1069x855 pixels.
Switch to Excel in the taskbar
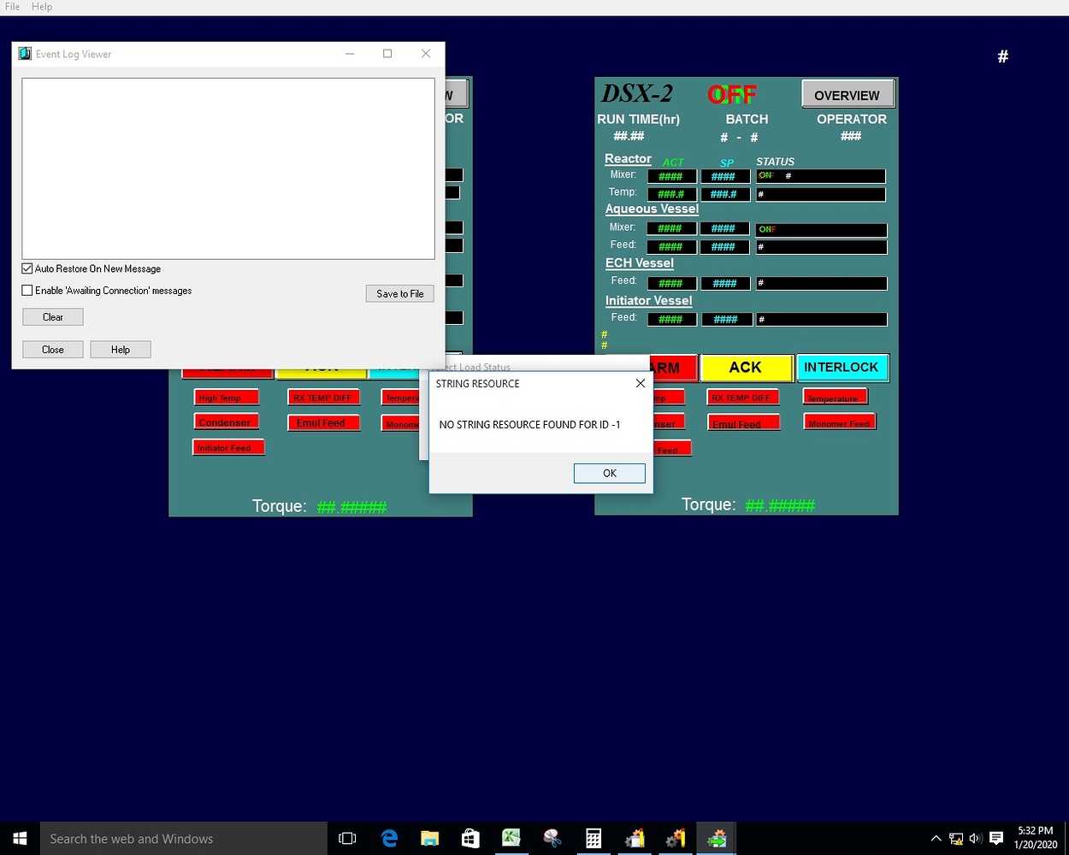point(511,839)
